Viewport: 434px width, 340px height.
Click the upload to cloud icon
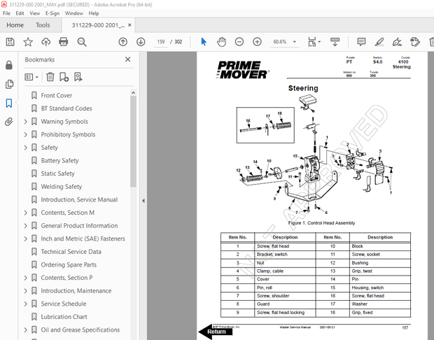pos(46,42)
